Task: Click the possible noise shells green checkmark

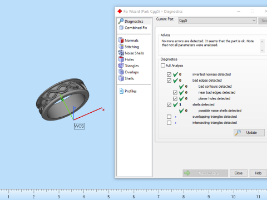Action: coord(181,111)
